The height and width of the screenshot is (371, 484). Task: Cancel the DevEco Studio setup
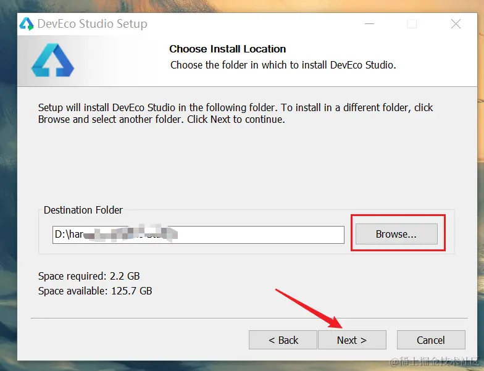click(430, 340)
